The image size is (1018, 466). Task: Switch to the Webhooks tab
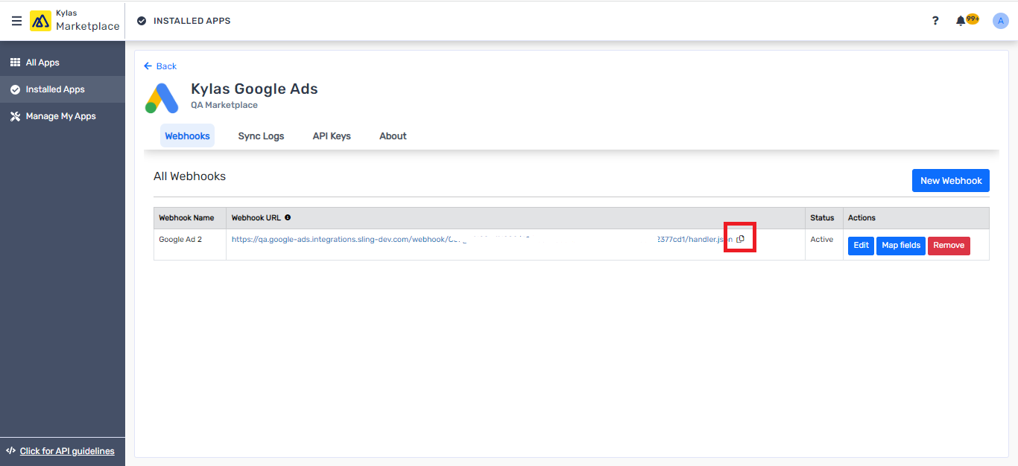(187, 136)
